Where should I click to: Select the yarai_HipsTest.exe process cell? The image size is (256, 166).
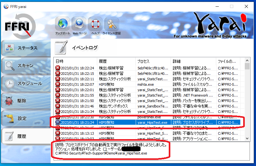(152, 123)
